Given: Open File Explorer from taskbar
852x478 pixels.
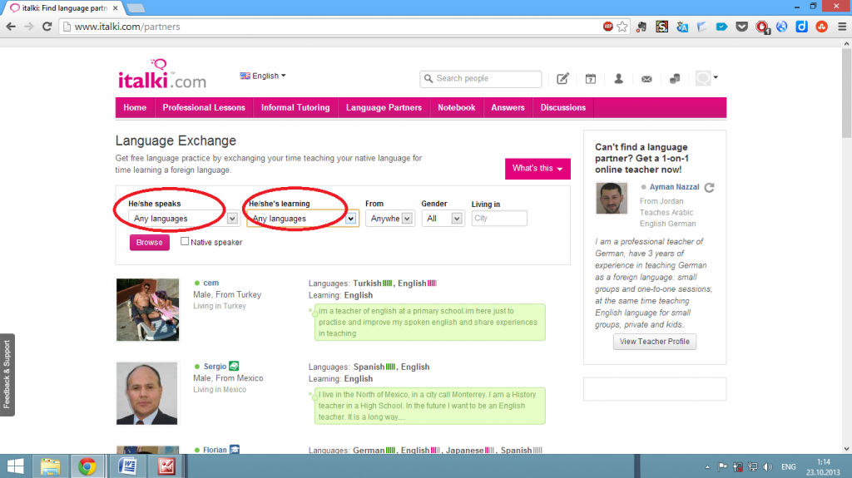Looking at the screenshot, I should pos(50,466).
